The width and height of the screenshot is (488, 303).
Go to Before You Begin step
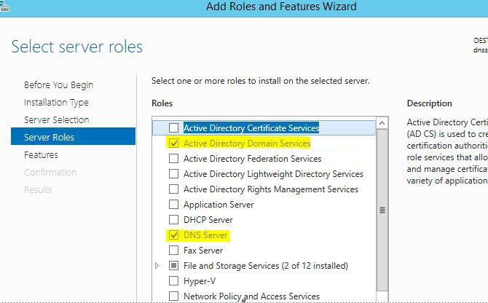(58, 85)
